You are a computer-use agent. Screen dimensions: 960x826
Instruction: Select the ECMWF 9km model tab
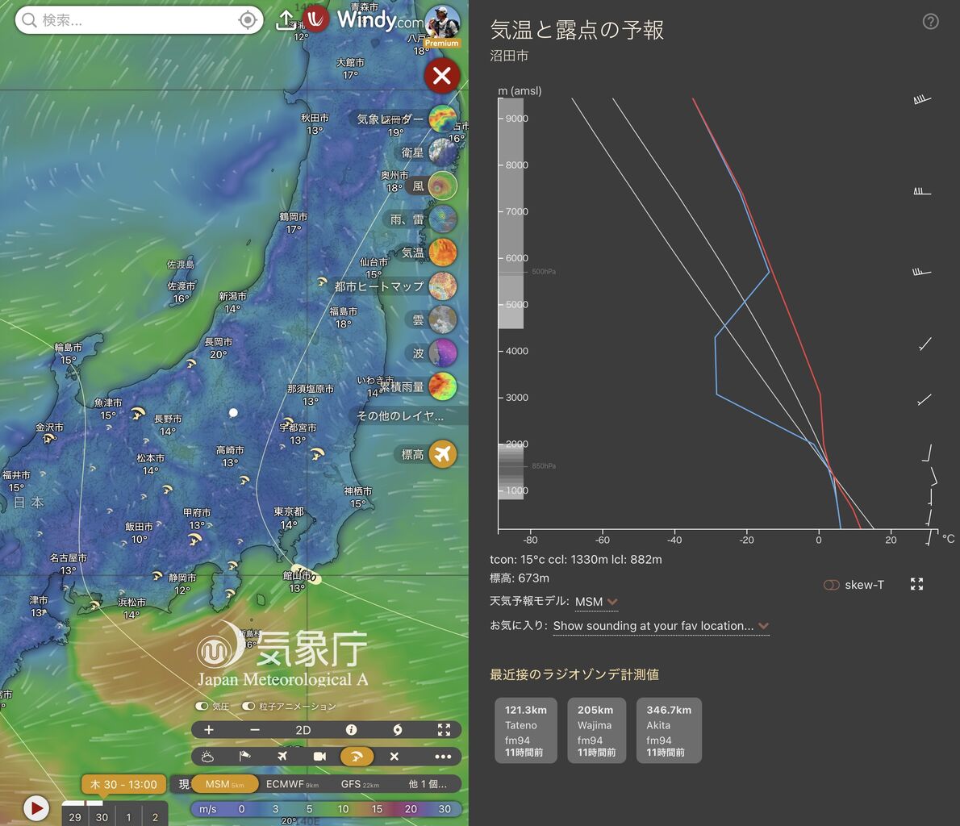[292, 784]
